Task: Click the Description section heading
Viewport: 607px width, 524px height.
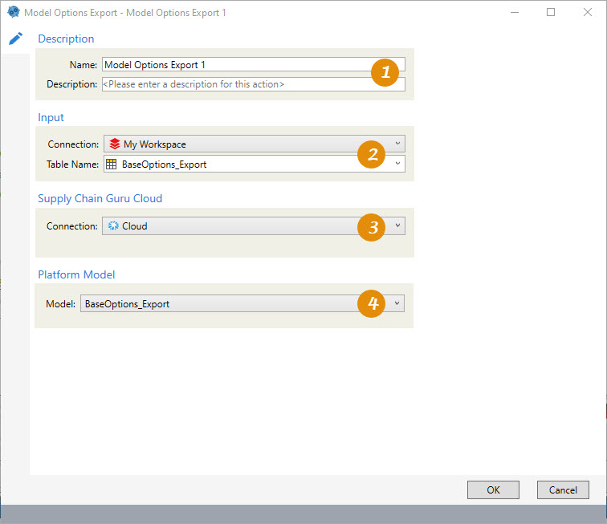Action: click(66, 39)
